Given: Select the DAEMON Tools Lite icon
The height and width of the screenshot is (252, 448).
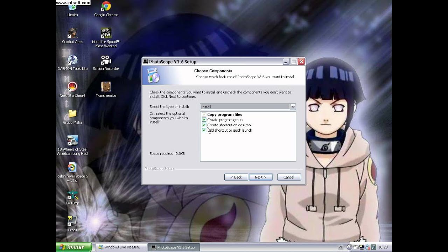Looking at the screenshot, I should pos(72,63).
